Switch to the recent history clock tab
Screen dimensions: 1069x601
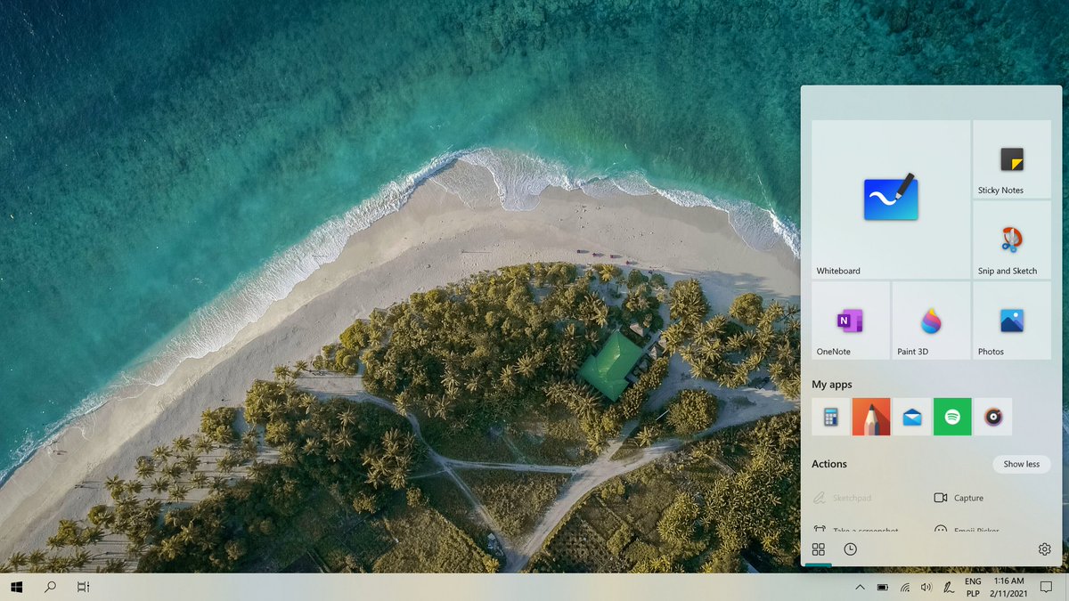point(850,549)
